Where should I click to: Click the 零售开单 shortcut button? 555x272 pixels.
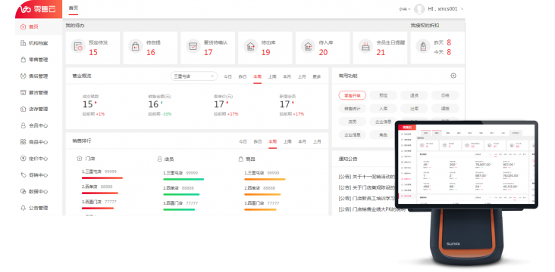tap(353, 95)
